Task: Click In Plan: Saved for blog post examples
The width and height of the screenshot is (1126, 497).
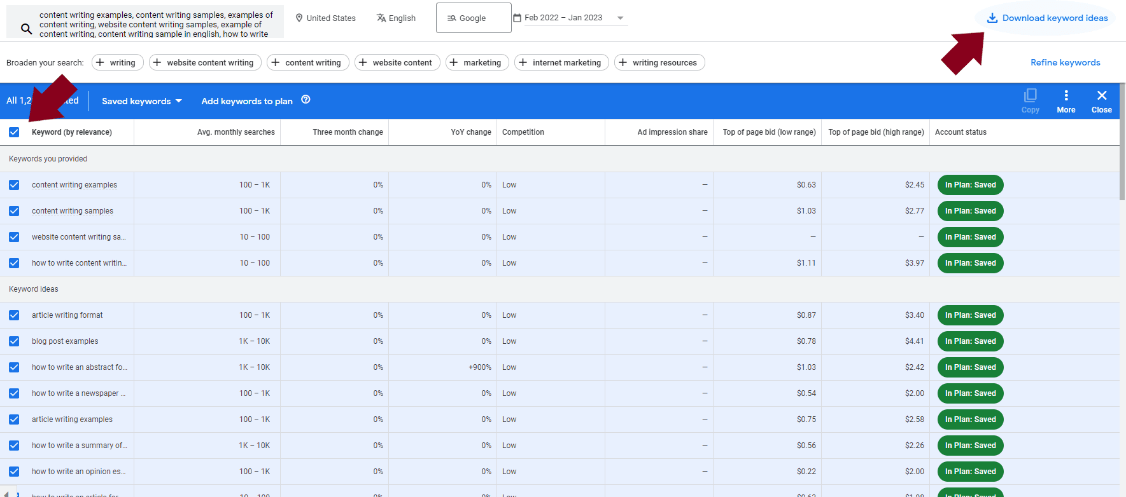Action: 970,341
